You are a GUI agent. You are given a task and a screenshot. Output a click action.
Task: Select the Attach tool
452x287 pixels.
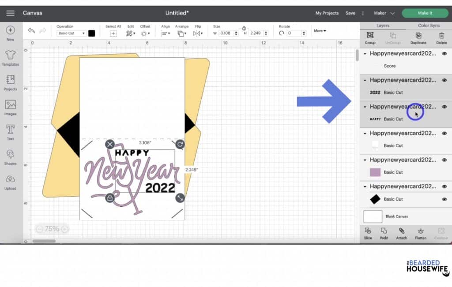click(401, 234)
